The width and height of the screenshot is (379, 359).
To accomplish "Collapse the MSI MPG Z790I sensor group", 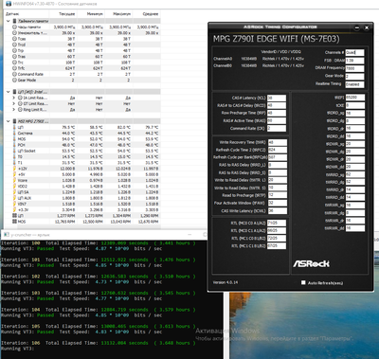I will coord(9,121).
